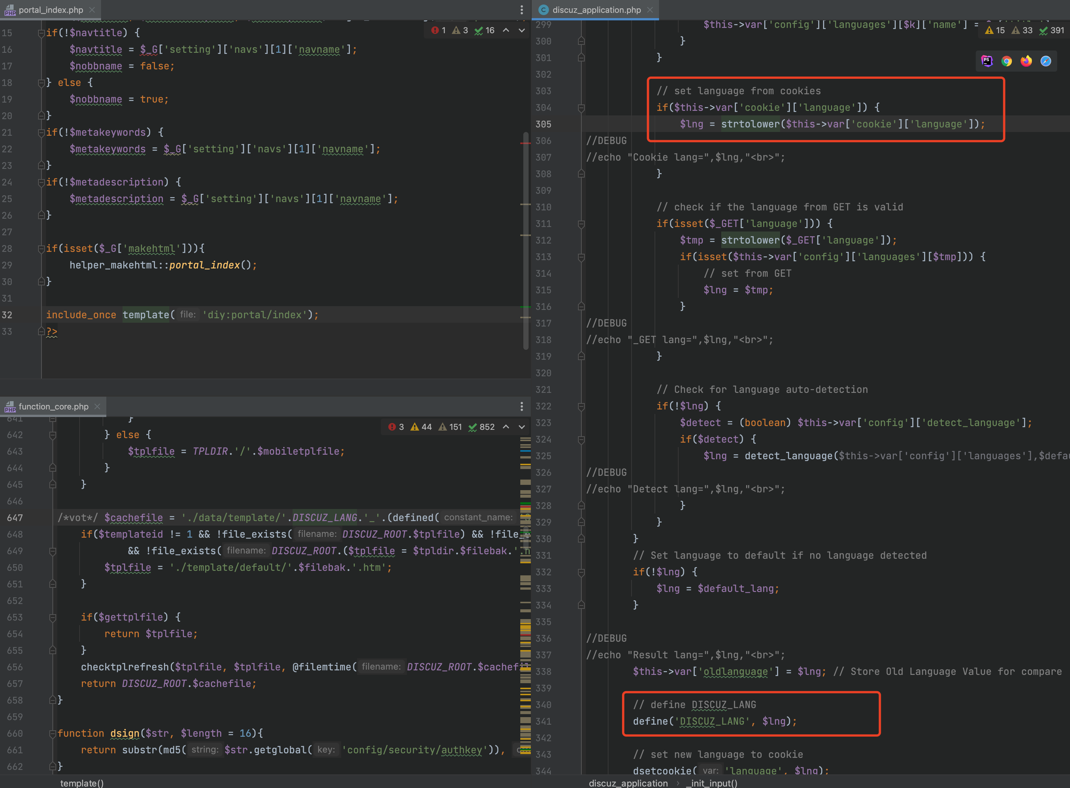Click discuz_application breadcrumb in right pane
Screen dimensions: 1070x788
(x=628, y=783)
